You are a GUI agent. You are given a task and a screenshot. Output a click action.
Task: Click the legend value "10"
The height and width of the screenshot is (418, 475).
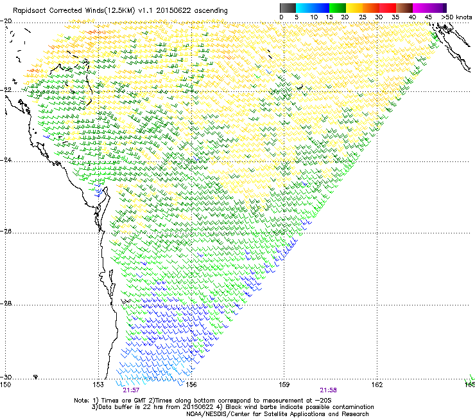click(x=314, y=17)
